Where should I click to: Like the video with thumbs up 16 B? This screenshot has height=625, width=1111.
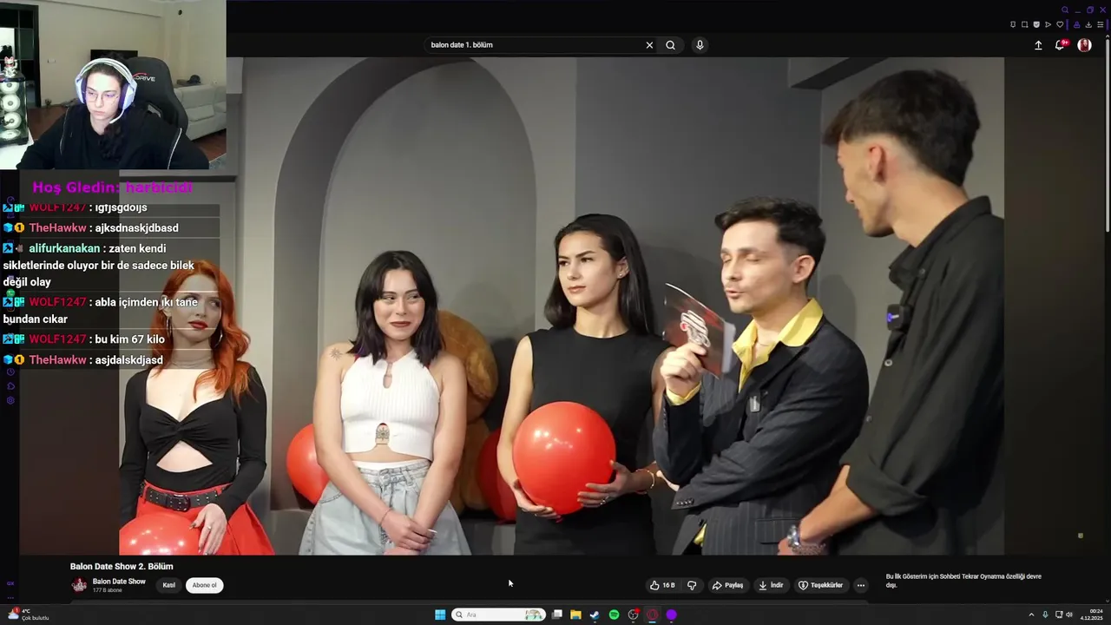[662, 585]
